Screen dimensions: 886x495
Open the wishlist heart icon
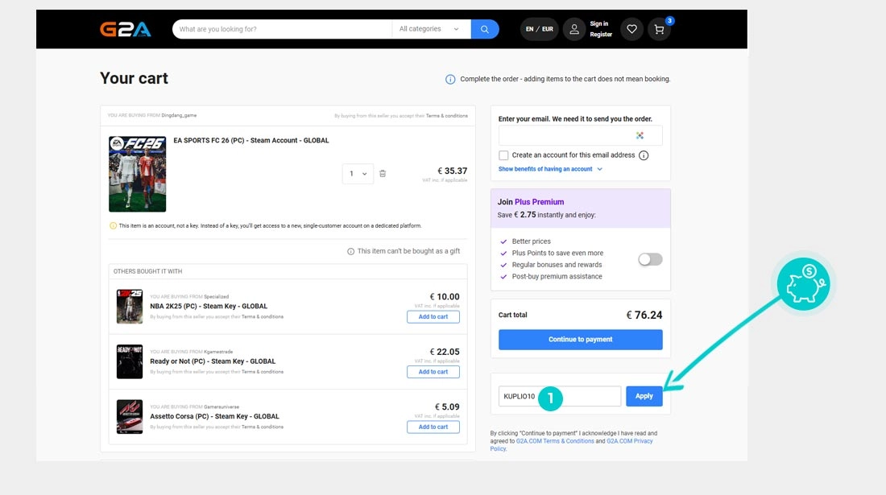click(631, 30)
